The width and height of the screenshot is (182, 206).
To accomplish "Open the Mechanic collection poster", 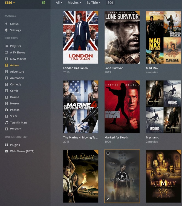I will coord(163,107).
